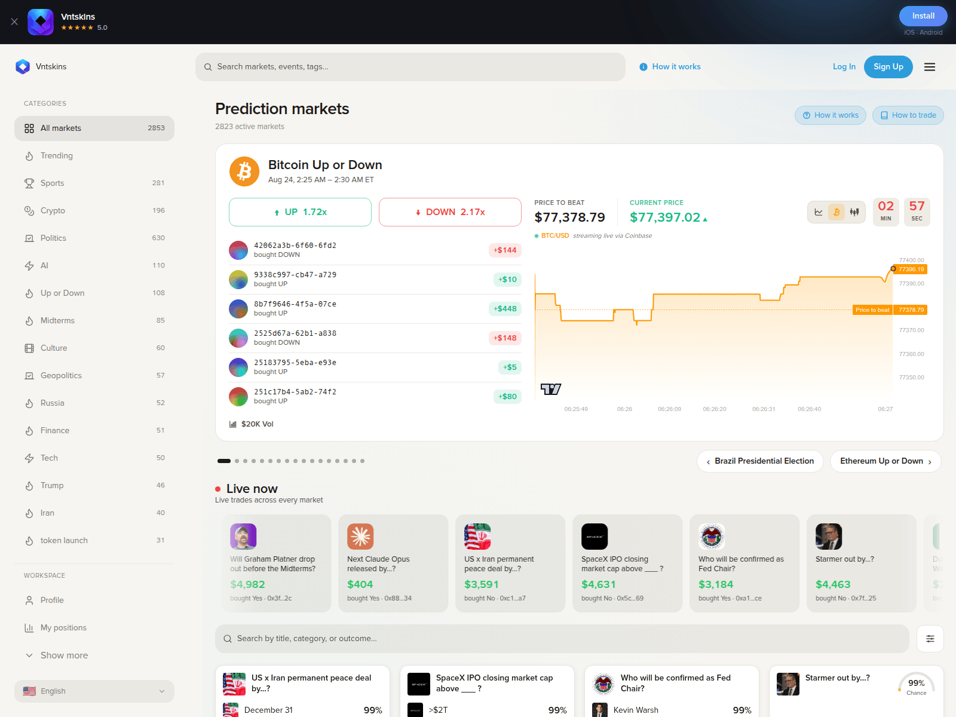Go to next Ethereum Up or Down market

[885, 461]
